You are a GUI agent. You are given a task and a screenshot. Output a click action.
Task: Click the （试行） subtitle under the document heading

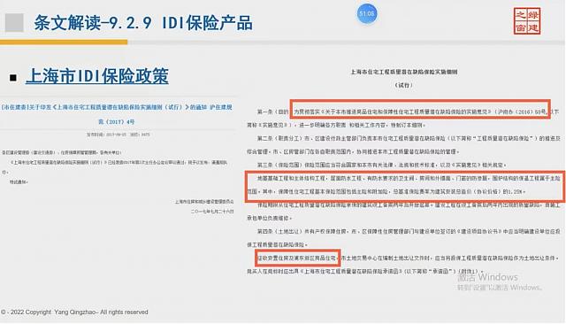403,85
